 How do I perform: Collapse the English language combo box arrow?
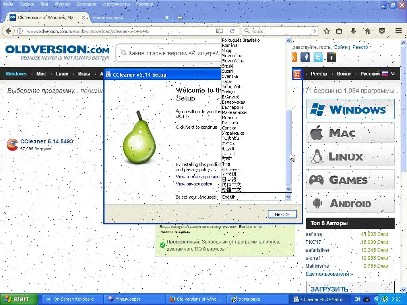tap(288, 197)
